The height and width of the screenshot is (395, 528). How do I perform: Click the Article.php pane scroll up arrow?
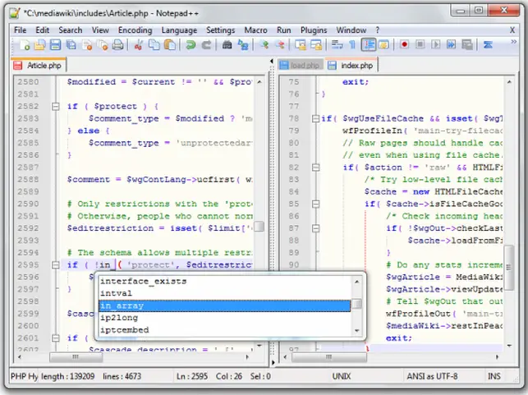click(259, 82)
